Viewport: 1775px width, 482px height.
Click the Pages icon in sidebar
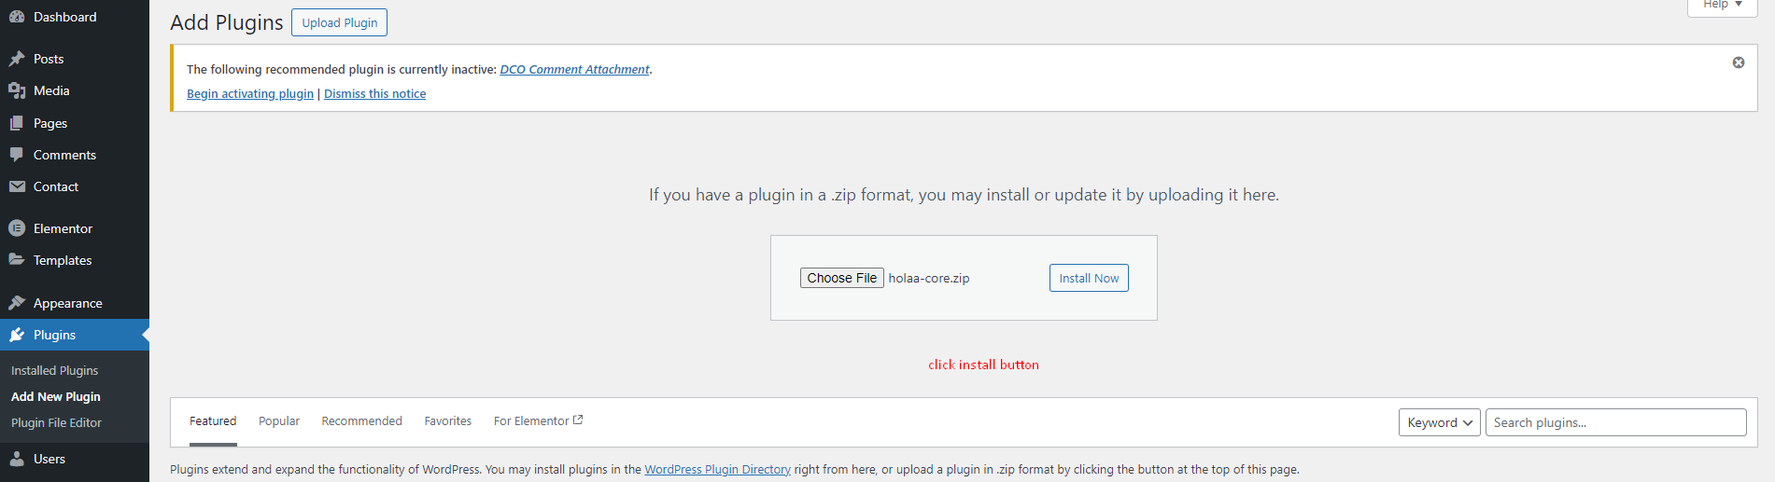tap(17, 123)
